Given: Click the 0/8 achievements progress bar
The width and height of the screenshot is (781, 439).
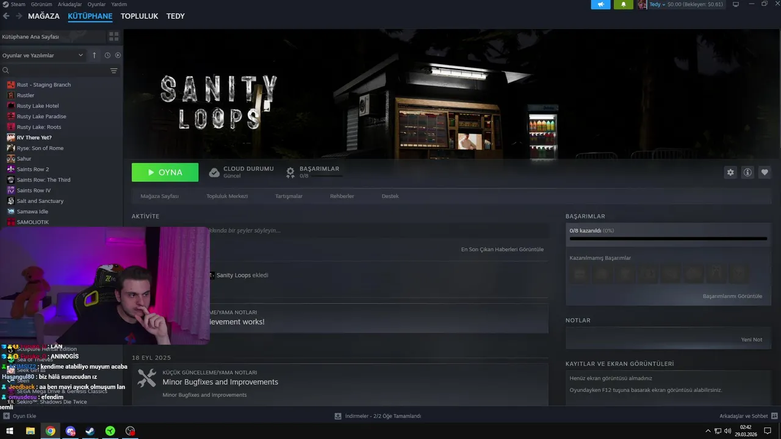Looking at the screenshot, I should pyautogui.click(x=668, y=238).
